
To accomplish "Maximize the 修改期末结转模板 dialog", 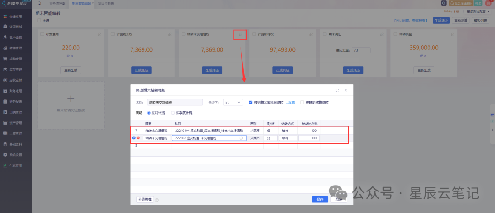I will (x=337, y=90).
